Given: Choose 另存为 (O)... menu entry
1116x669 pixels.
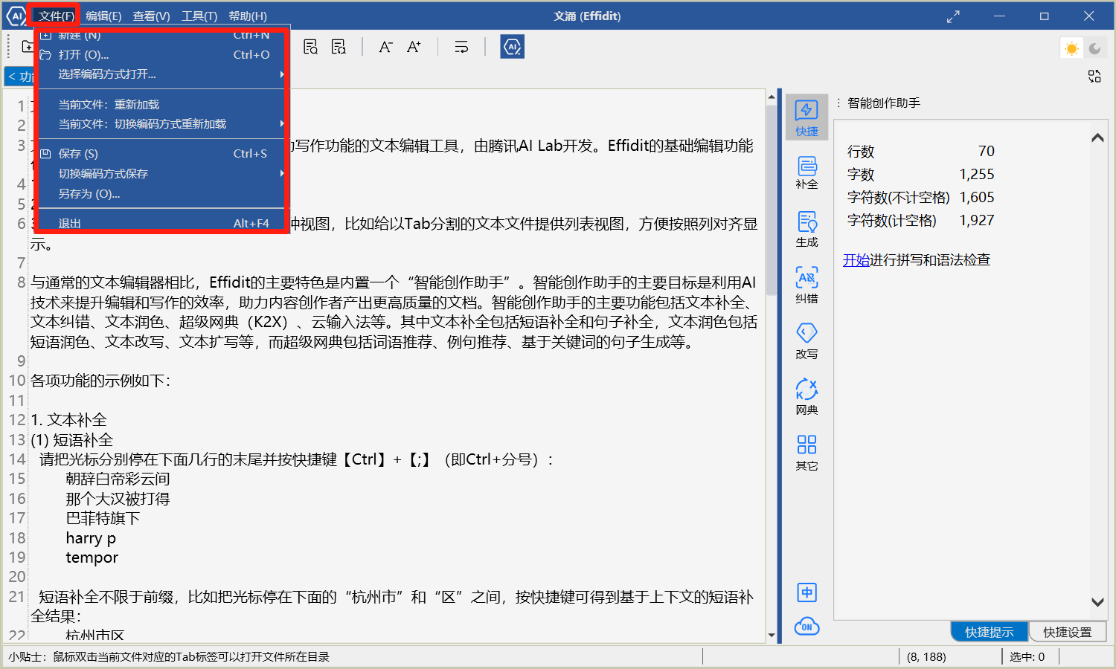Looking at the screenshot, I should tap(161, 194).
